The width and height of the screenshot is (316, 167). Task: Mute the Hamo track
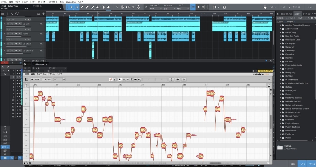point(8,34)
